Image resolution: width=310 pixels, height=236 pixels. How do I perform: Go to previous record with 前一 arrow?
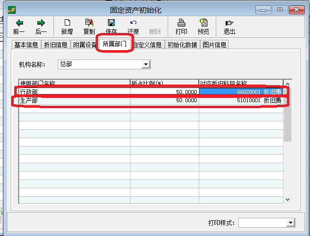point(19,27)
